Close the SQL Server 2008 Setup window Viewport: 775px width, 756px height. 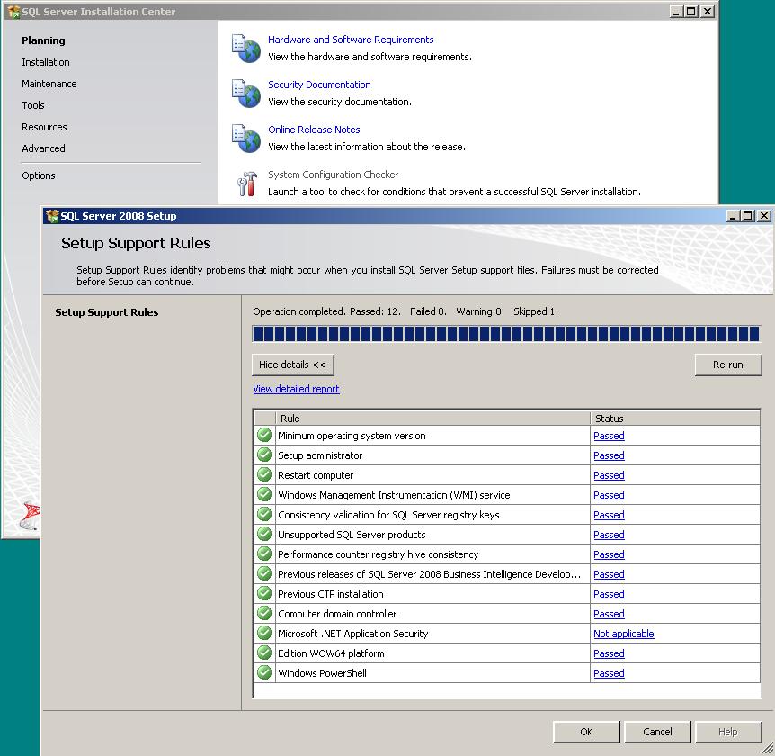764,216
